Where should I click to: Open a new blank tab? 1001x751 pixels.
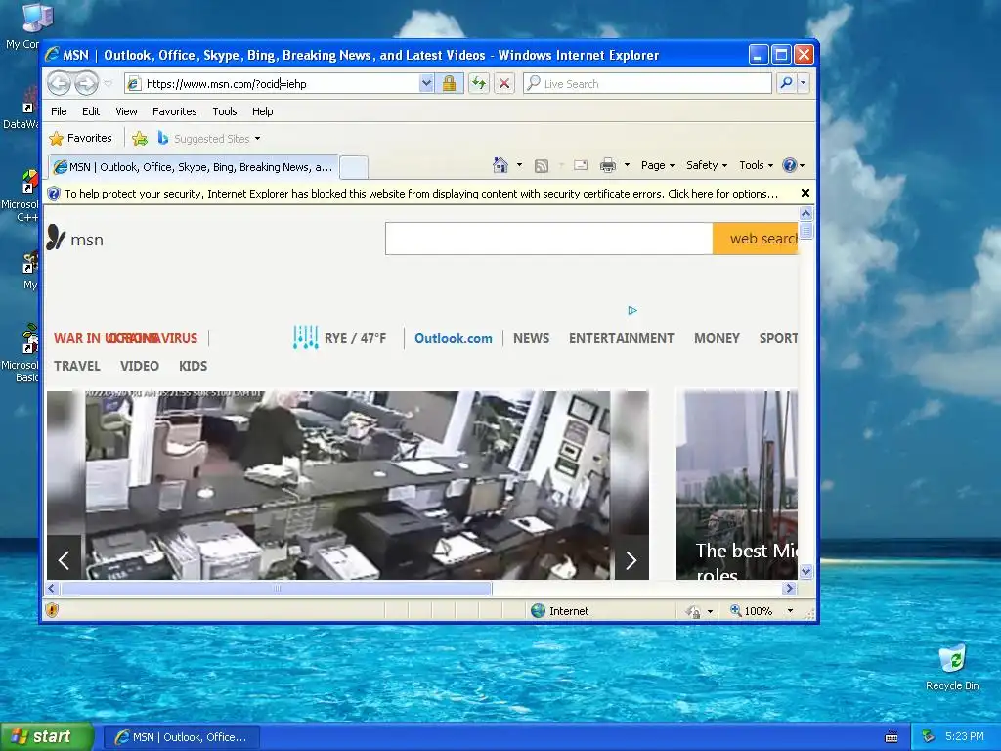click(x=354, y=167)
